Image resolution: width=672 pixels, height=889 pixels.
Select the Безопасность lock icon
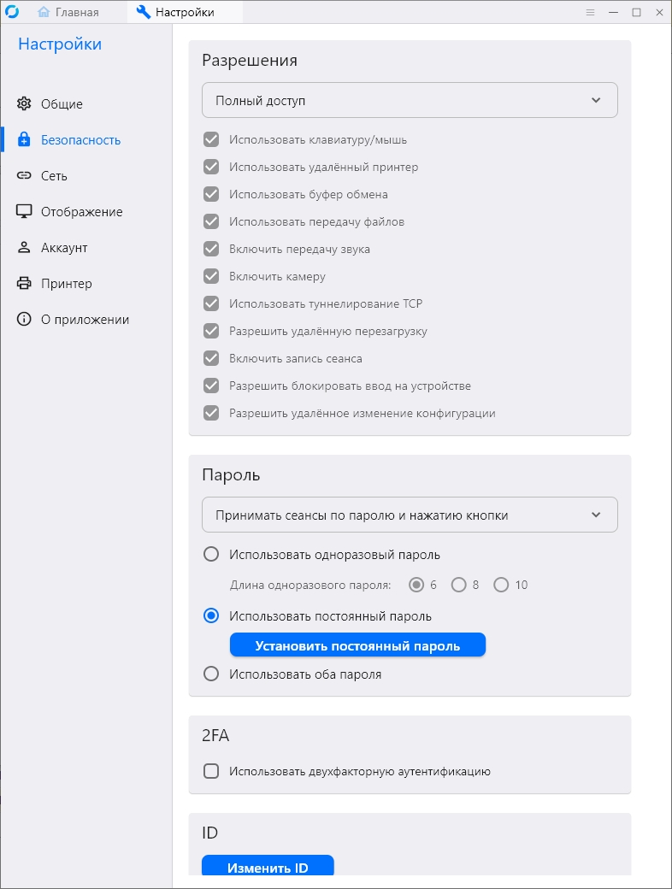coord(24,139)
